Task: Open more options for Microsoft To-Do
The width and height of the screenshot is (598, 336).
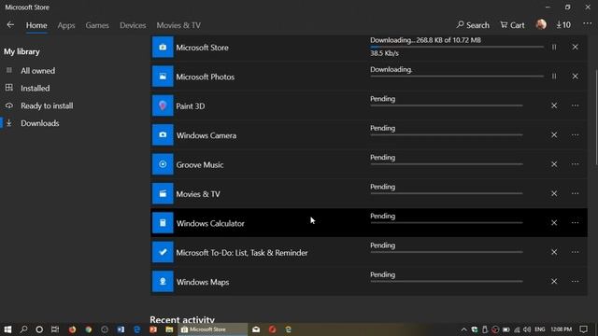Action: point(575,252)
